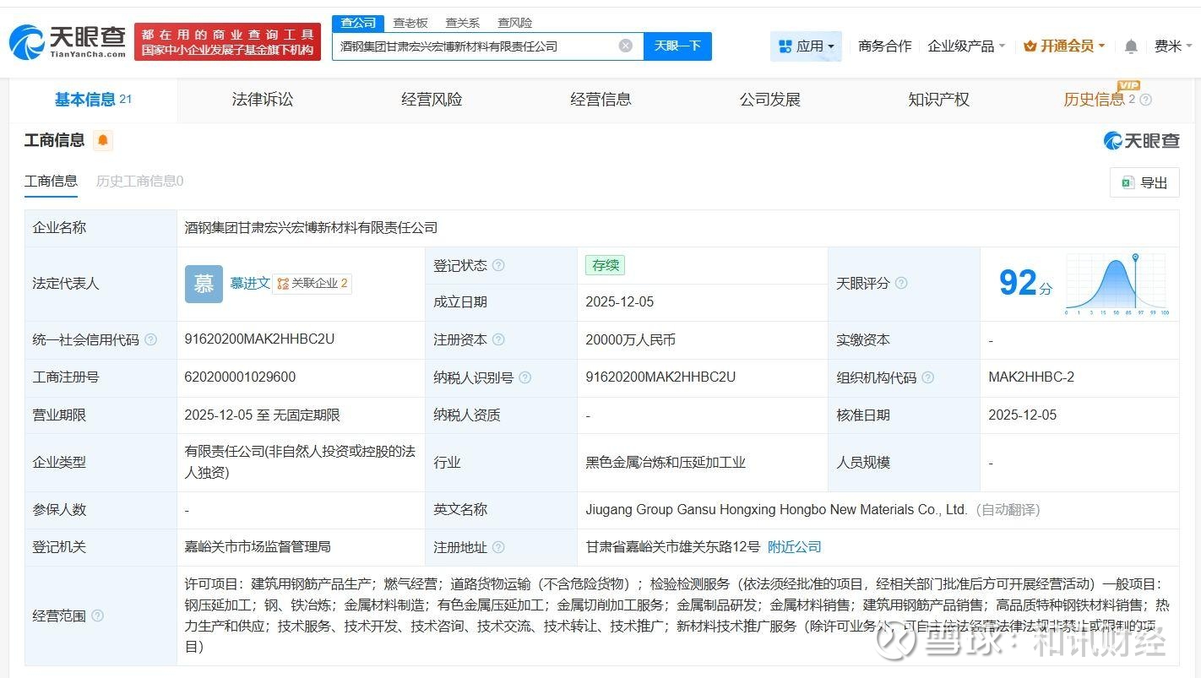
Task: Click the company name search input field
Action: 473,46
